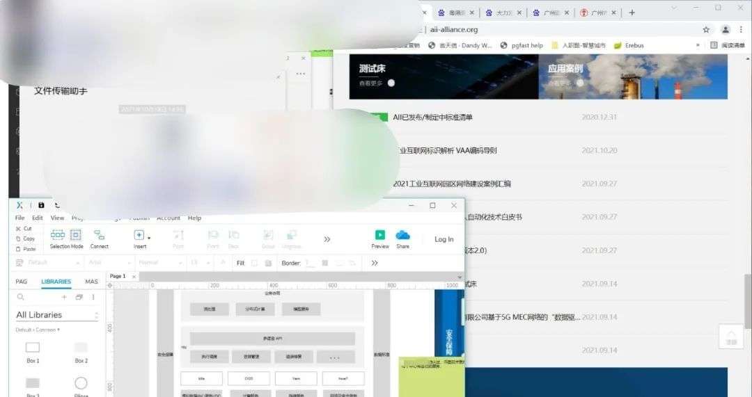The height and width of the screenshot is (397, 752).
Task: Click the Save disk icon in Axure title bar
Action: [x=41, y=205]
